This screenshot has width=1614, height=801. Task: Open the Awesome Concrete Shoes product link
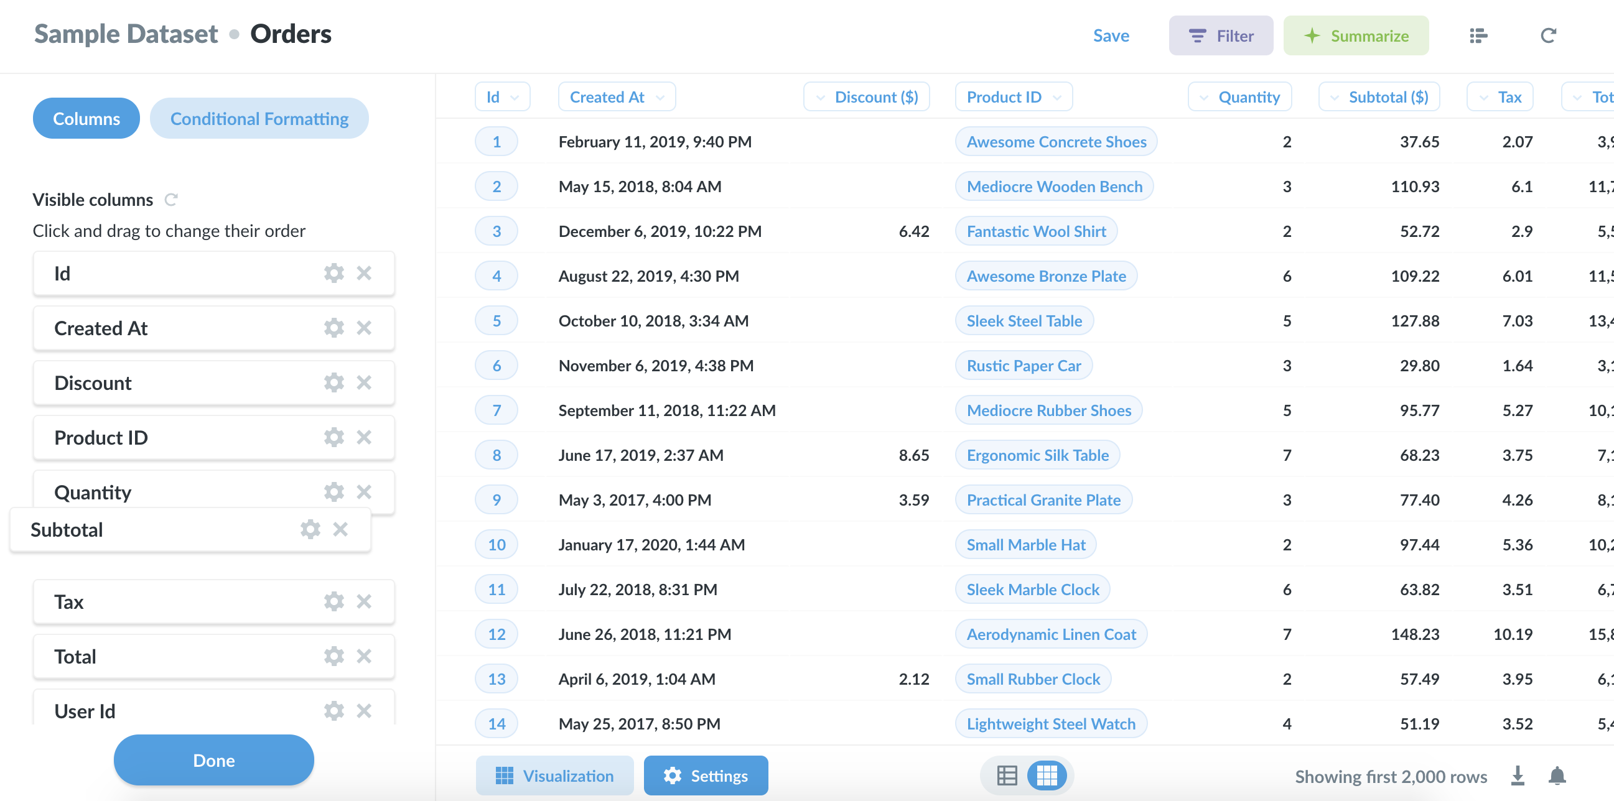(1056, 142)
